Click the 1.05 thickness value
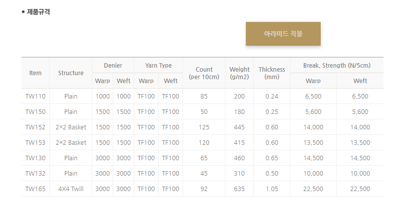This screenshot has width=407, height=204. tap(272, 189)
